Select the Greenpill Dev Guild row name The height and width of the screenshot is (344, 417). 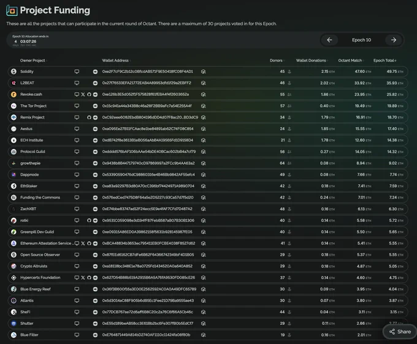click(37, 232)
